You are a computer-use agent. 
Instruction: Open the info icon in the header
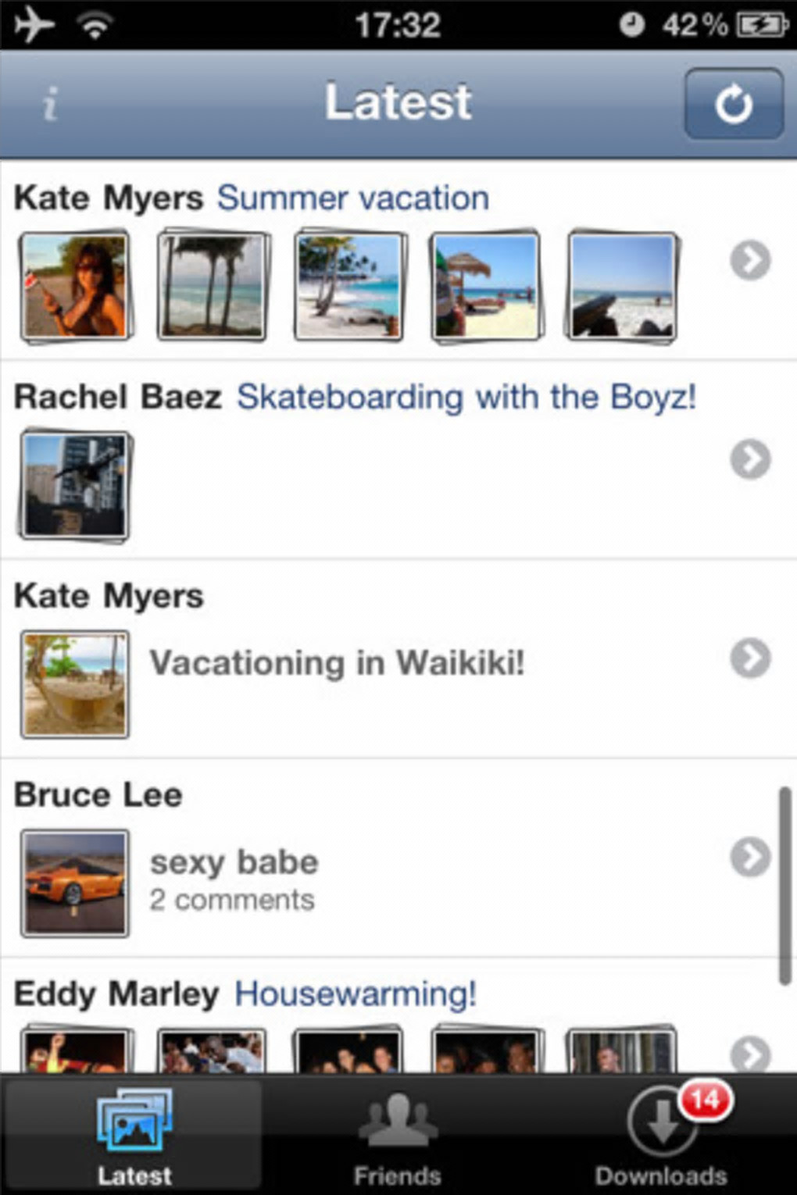[51, 104]
